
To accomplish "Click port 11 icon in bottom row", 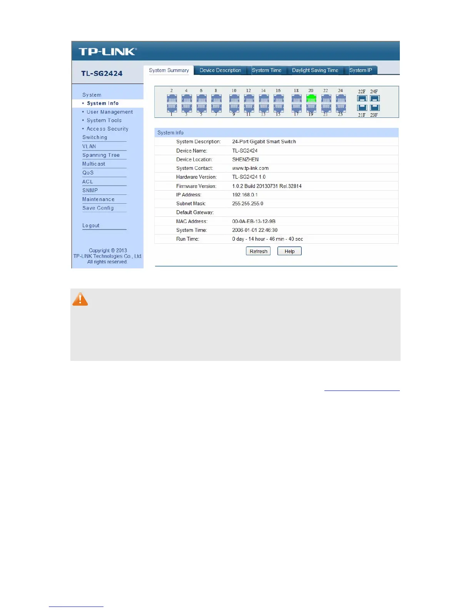I will point(249,108).
